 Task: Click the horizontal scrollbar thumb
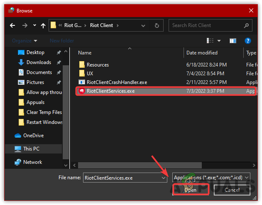pos(140,165)
